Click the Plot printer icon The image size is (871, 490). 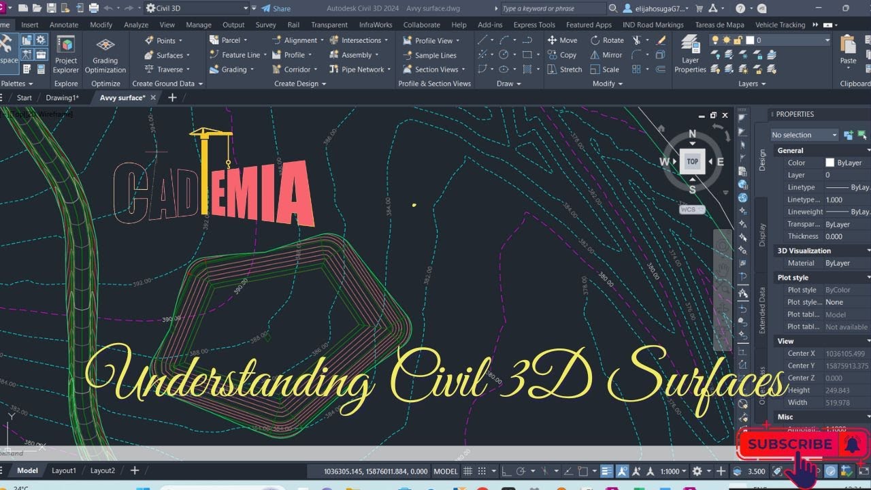94,8
